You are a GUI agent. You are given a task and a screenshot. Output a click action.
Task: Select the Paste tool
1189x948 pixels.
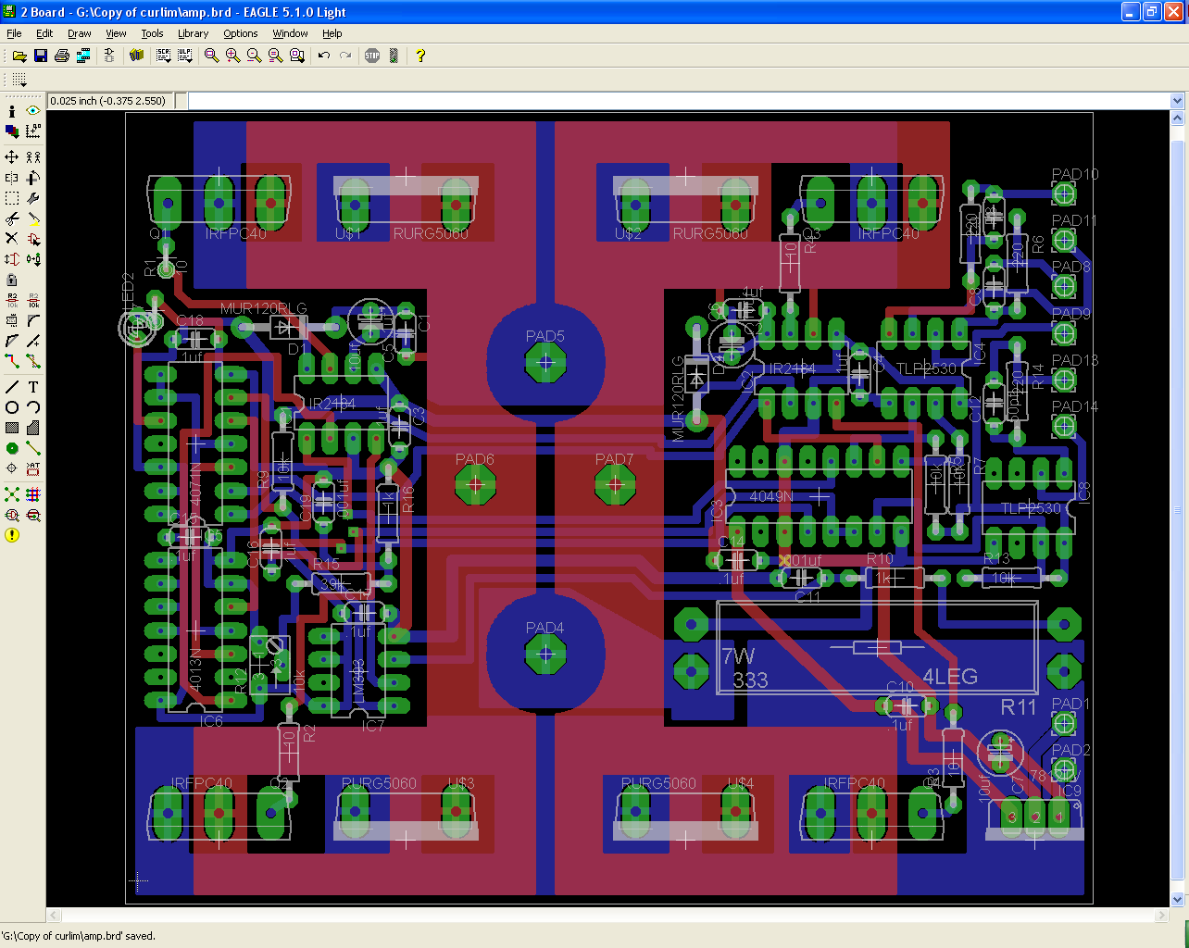coord(33,218)
